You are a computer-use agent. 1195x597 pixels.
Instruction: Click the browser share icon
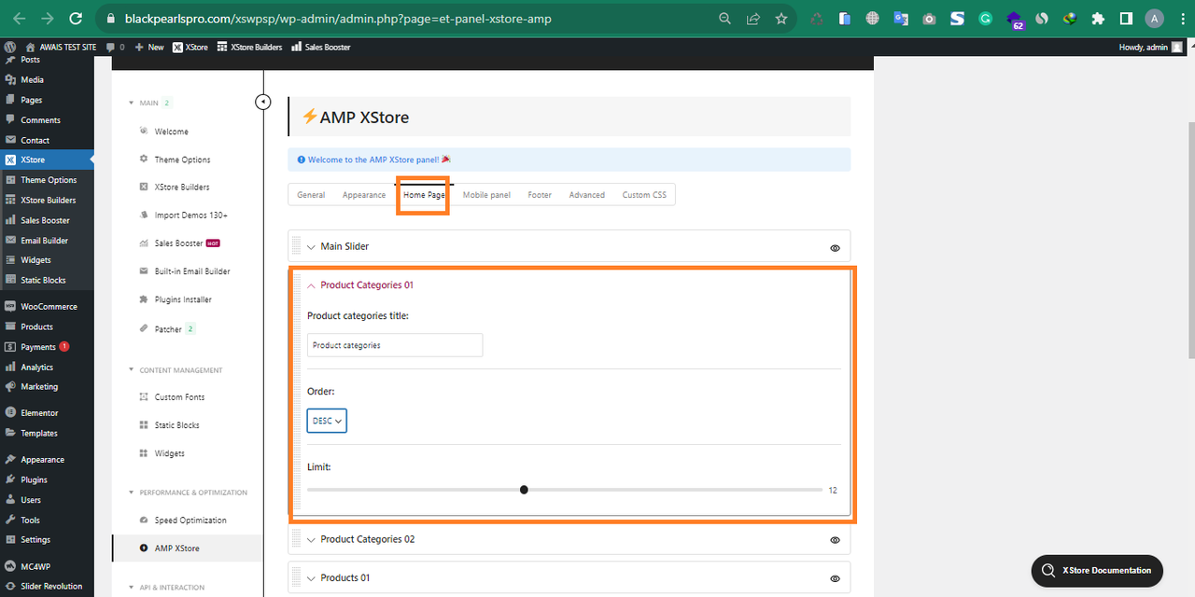[753, 19]
